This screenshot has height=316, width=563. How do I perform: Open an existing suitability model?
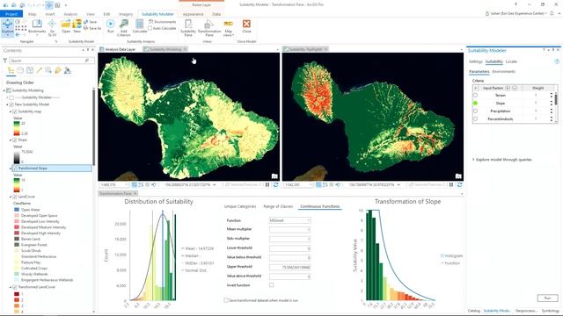(x=66, y=27)
